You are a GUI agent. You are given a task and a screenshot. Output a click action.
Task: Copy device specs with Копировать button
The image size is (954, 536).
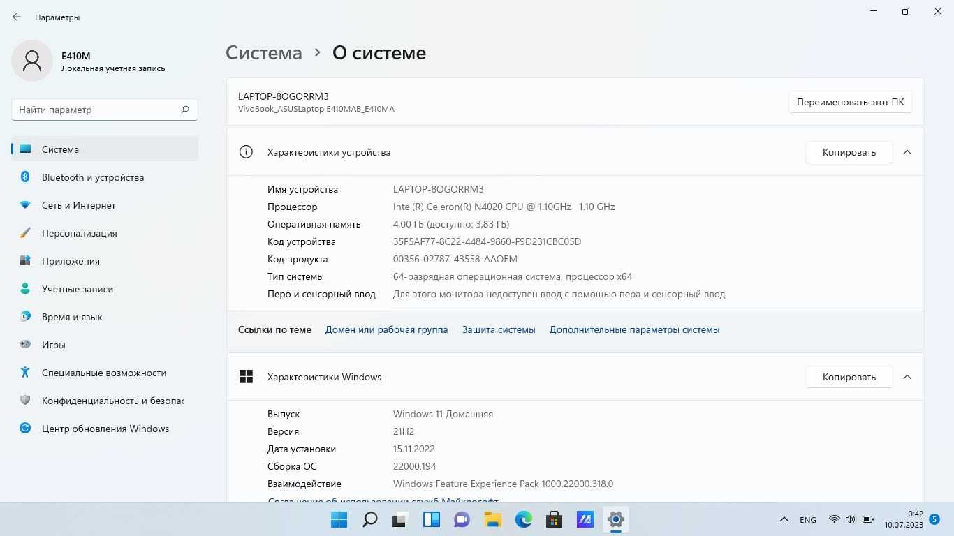tap(849, 152)
